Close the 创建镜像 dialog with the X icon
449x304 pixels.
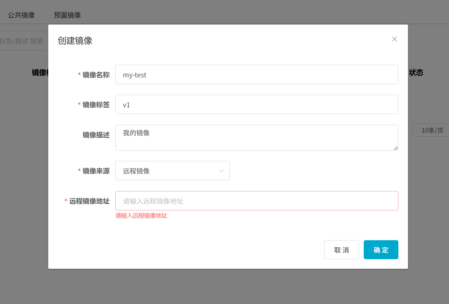pos(394,39)
